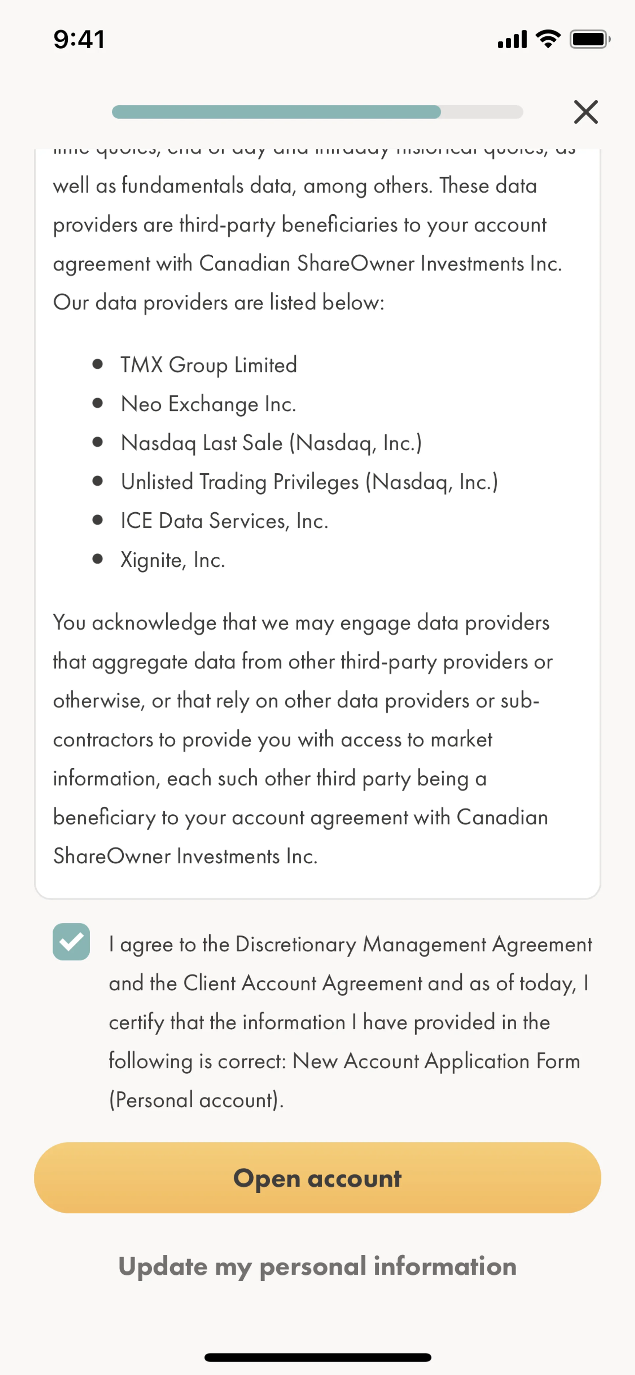Tap the cellular signal bars icon
This screenshot has width=635, height=1375.
(512, 39)
